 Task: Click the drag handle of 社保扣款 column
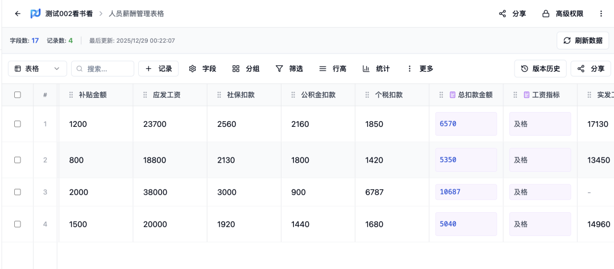tap(219, 95)
